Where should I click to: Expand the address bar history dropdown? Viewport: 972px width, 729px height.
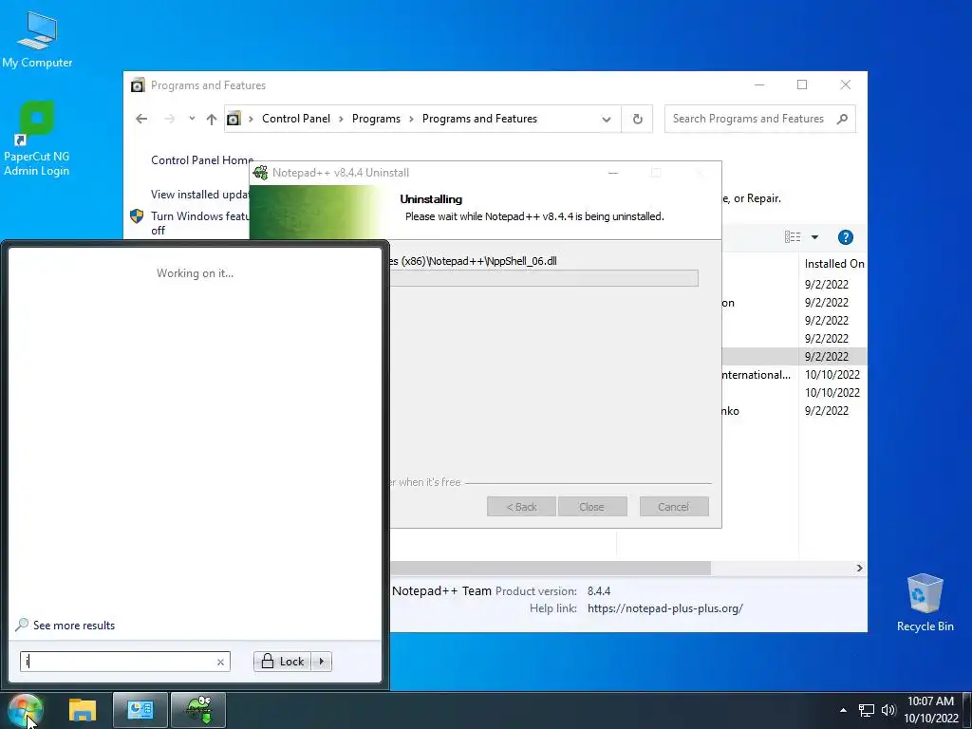click(x=607, y=119)
